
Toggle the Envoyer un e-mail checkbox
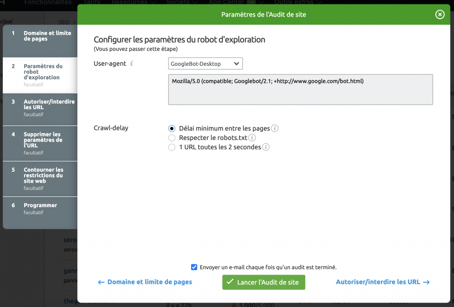(x=194, y=267)
